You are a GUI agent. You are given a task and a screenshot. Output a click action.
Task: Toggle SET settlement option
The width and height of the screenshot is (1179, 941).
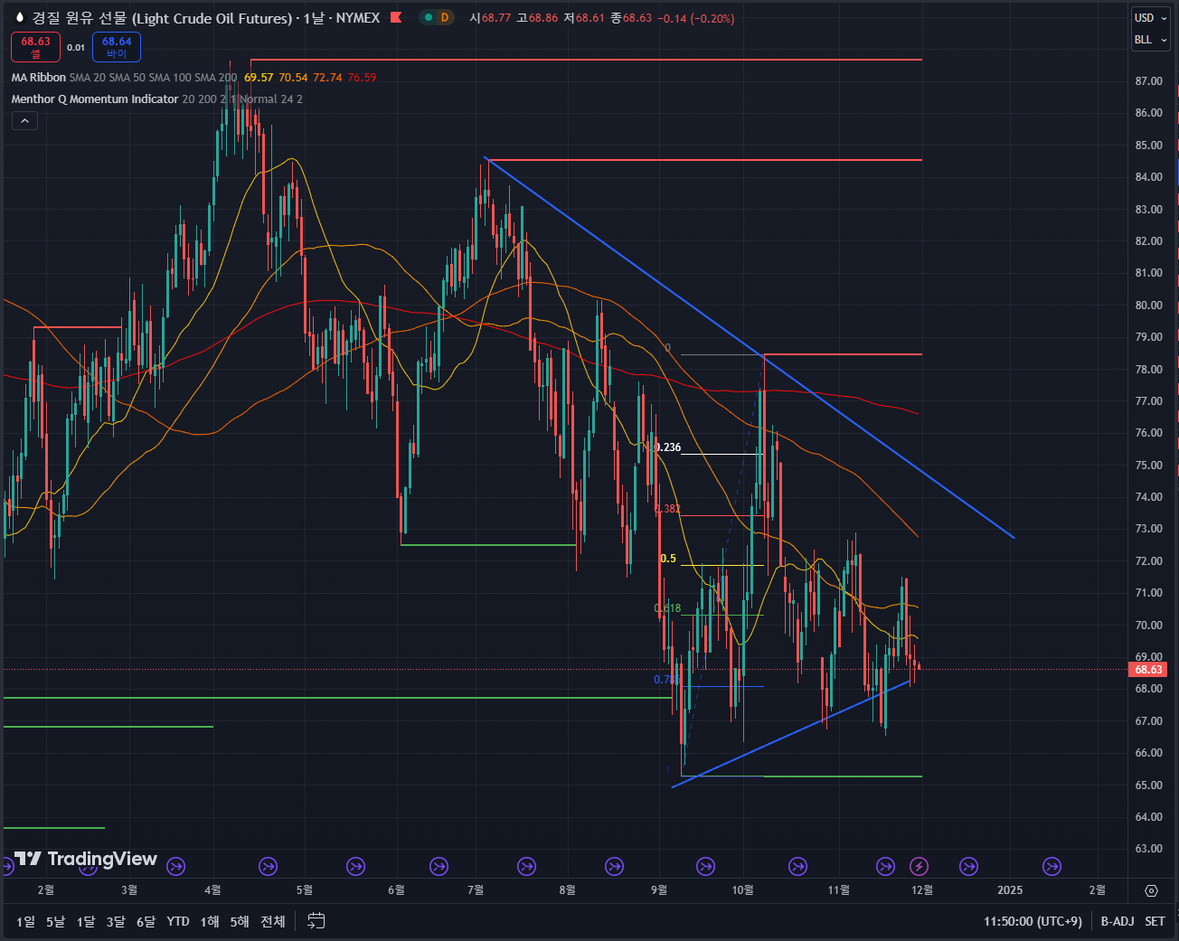1155,921
